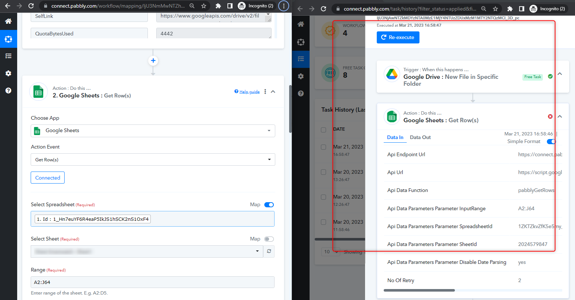Check the Mar 21, 2023 16:58:47 task row
The image size is (575, 300).
323,147
